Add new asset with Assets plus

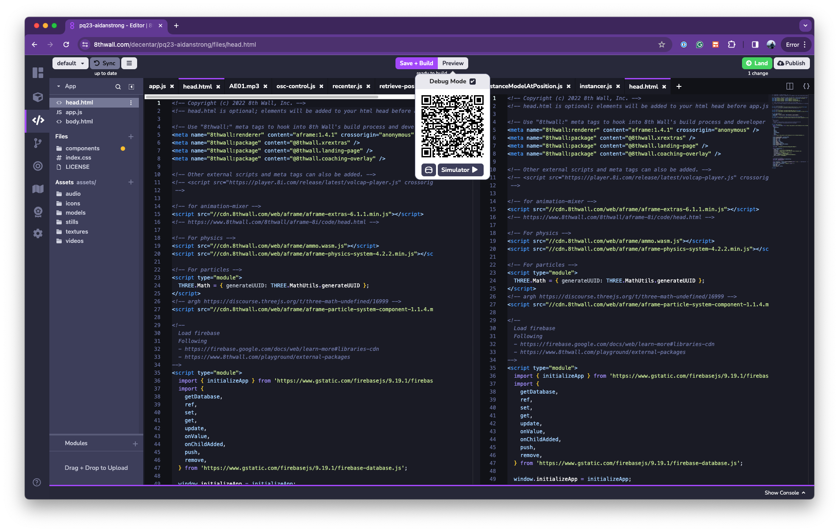point(131,182)
